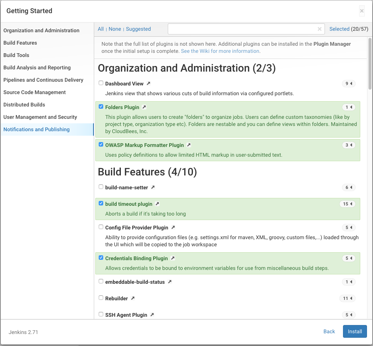Open 'See the Wiki for more information' link
The height and width of the screenshot is (346, 373).
tap(220, 51)
